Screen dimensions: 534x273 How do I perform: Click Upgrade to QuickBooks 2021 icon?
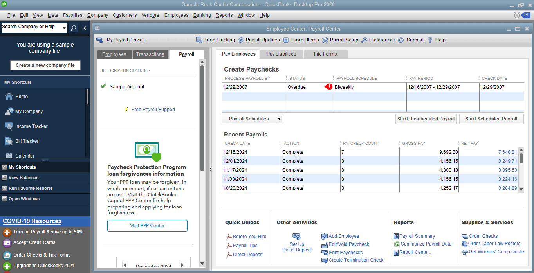click(7, 266)
